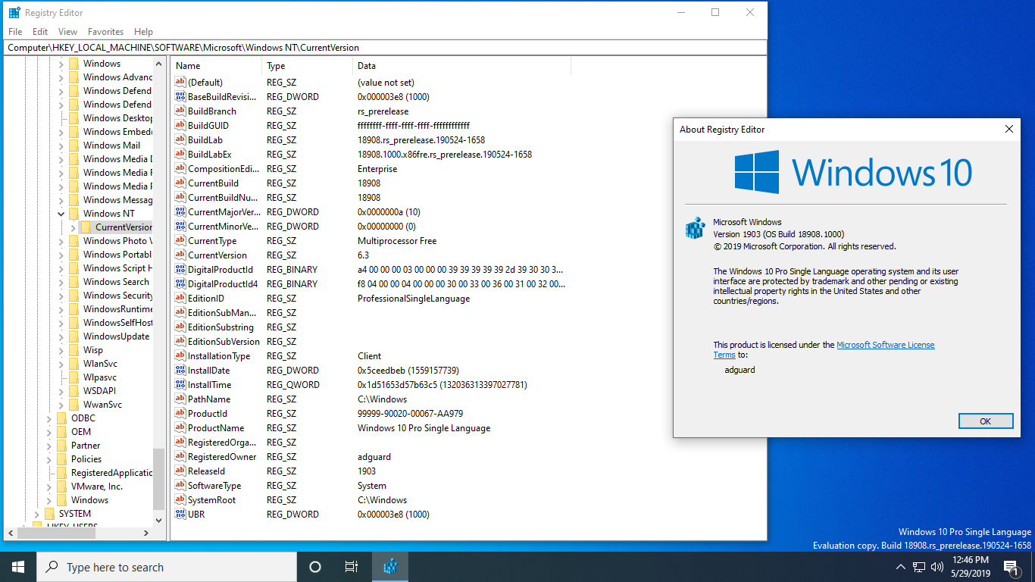Open the Help menu
This screenshot has width=1035, height=582.
(143, 32)
